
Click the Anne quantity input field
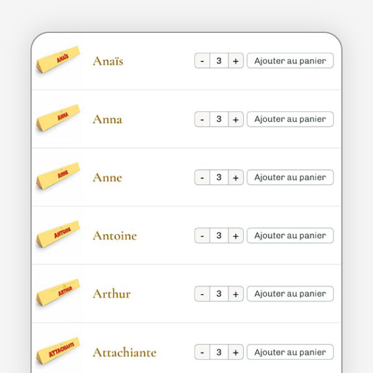[x=219, y=178]
